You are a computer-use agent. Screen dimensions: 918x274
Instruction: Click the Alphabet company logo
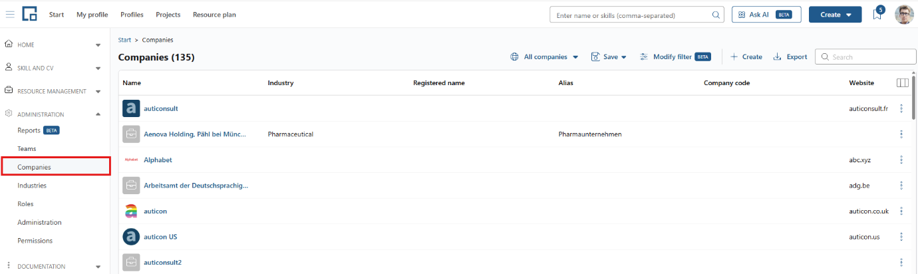tap(131, 160)
